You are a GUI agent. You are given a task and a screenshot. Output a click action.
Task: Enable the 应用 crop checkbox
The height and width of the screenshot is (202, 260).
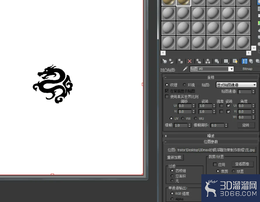[215, 164]
